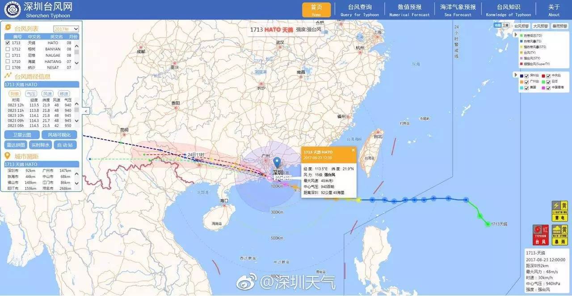Collapse the left side panel arrow
572x296 pixels.
(86, 111)
